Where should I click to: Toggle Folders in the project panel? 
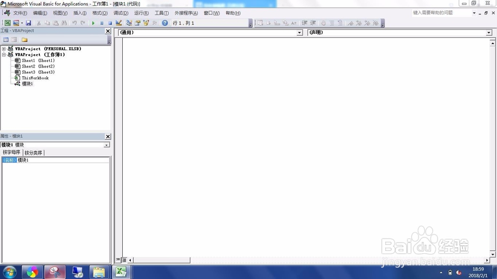point(24,40)
